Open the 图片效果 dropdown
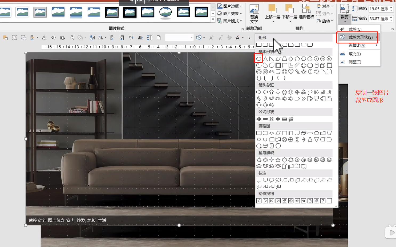 point(229,13)
